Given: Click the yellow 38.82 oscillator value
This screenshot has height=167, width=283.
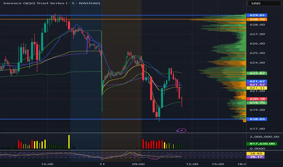Looking at the screenshot, I should click(x=256, y=153).
